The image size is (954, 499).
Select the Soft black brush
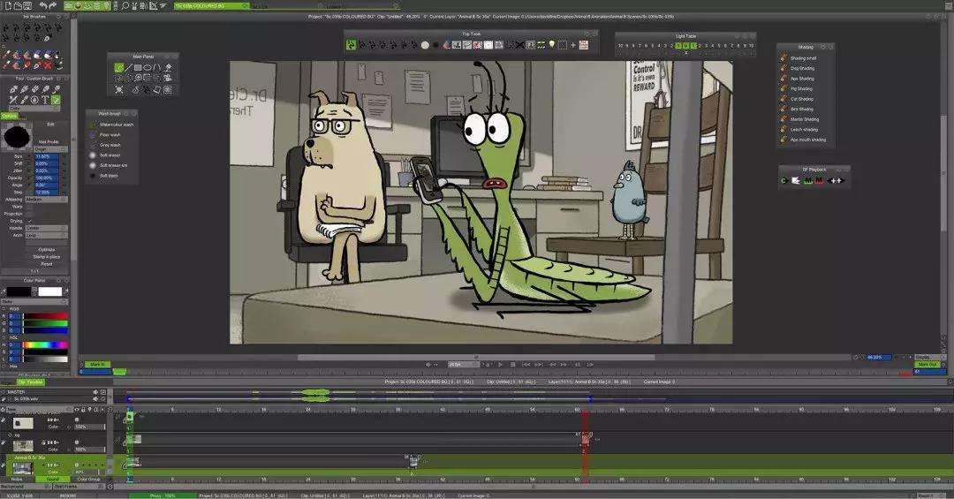pos(109,175)
